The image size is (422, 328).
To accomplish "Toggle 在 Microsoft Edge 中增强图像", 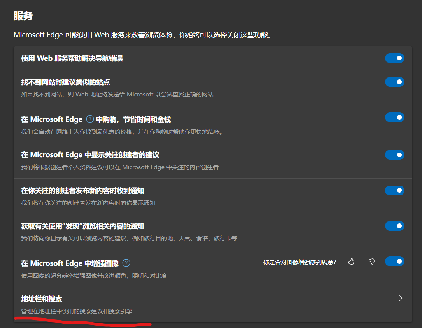I will click(395, 261).
